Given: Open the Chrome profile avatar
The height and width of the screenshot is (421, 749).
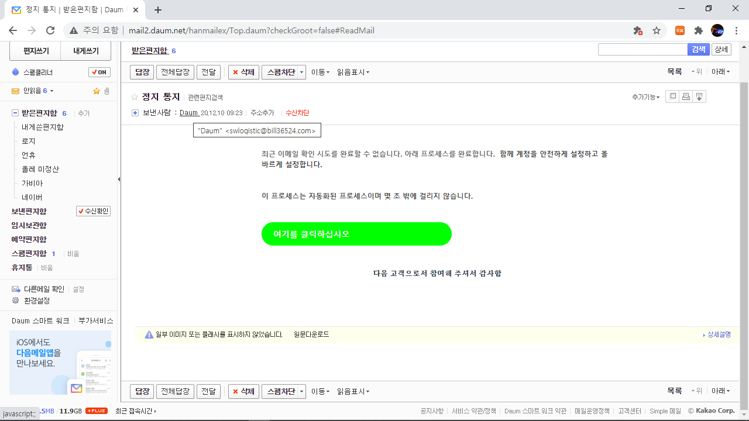Looking at the screenshot, I should tap(717, 30).
